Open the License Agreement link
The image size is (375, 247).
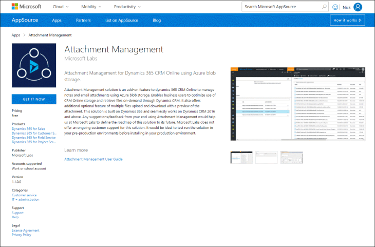pos(26,231)
